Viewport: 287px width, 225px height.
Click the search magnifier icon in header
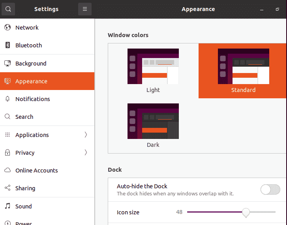tap(8, 9)
